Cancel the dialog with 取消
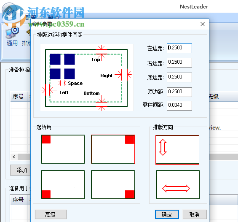The image size is (238, 222). pos(195,214)
